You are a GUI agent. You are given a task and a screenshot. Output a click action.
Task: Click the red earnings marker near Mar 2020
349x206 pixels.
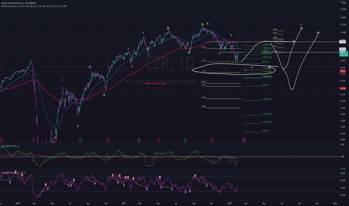point(33,140)
